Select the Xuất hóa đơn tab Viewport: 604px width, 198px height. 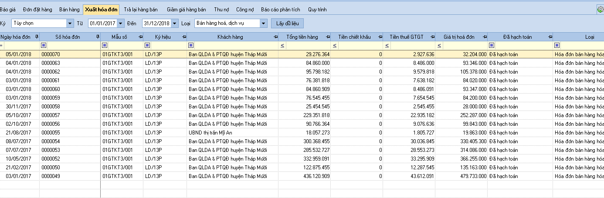(101, 9)
